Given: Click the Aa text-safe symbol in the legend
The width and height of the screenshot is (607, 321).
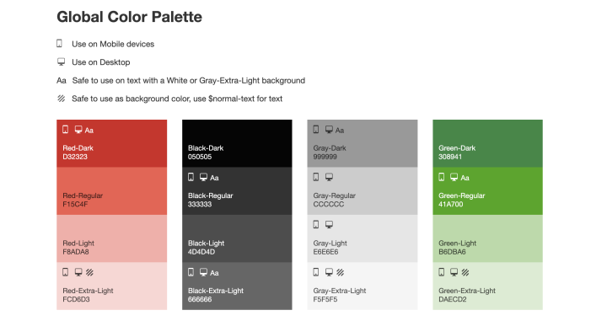Looking at the screenshot, I should point(62,80).
